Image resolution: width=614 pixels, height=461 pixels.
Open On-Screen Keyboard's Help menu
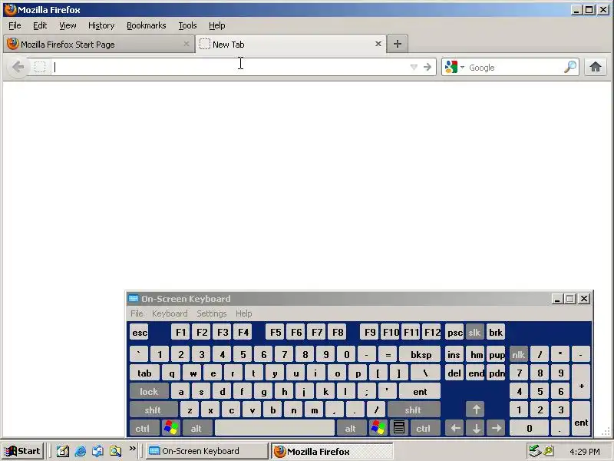(243, 313)
